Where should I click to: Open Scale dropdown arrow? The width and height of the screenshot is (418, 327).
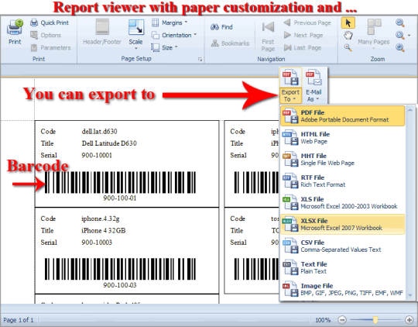(136, 48)
